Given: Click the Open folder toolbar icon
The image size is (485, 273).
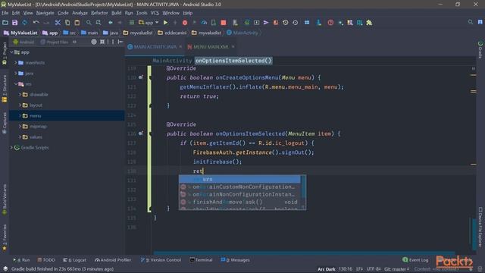Looking at the screenshot, I should tap(5, 23).
